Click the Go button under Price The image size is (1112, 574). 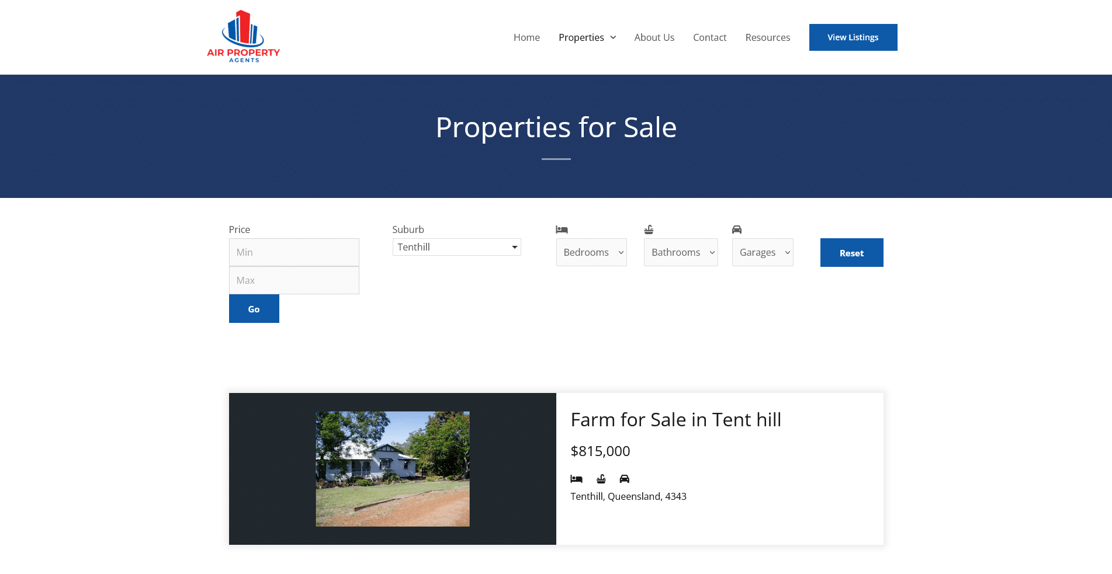[x=254, y=309]
